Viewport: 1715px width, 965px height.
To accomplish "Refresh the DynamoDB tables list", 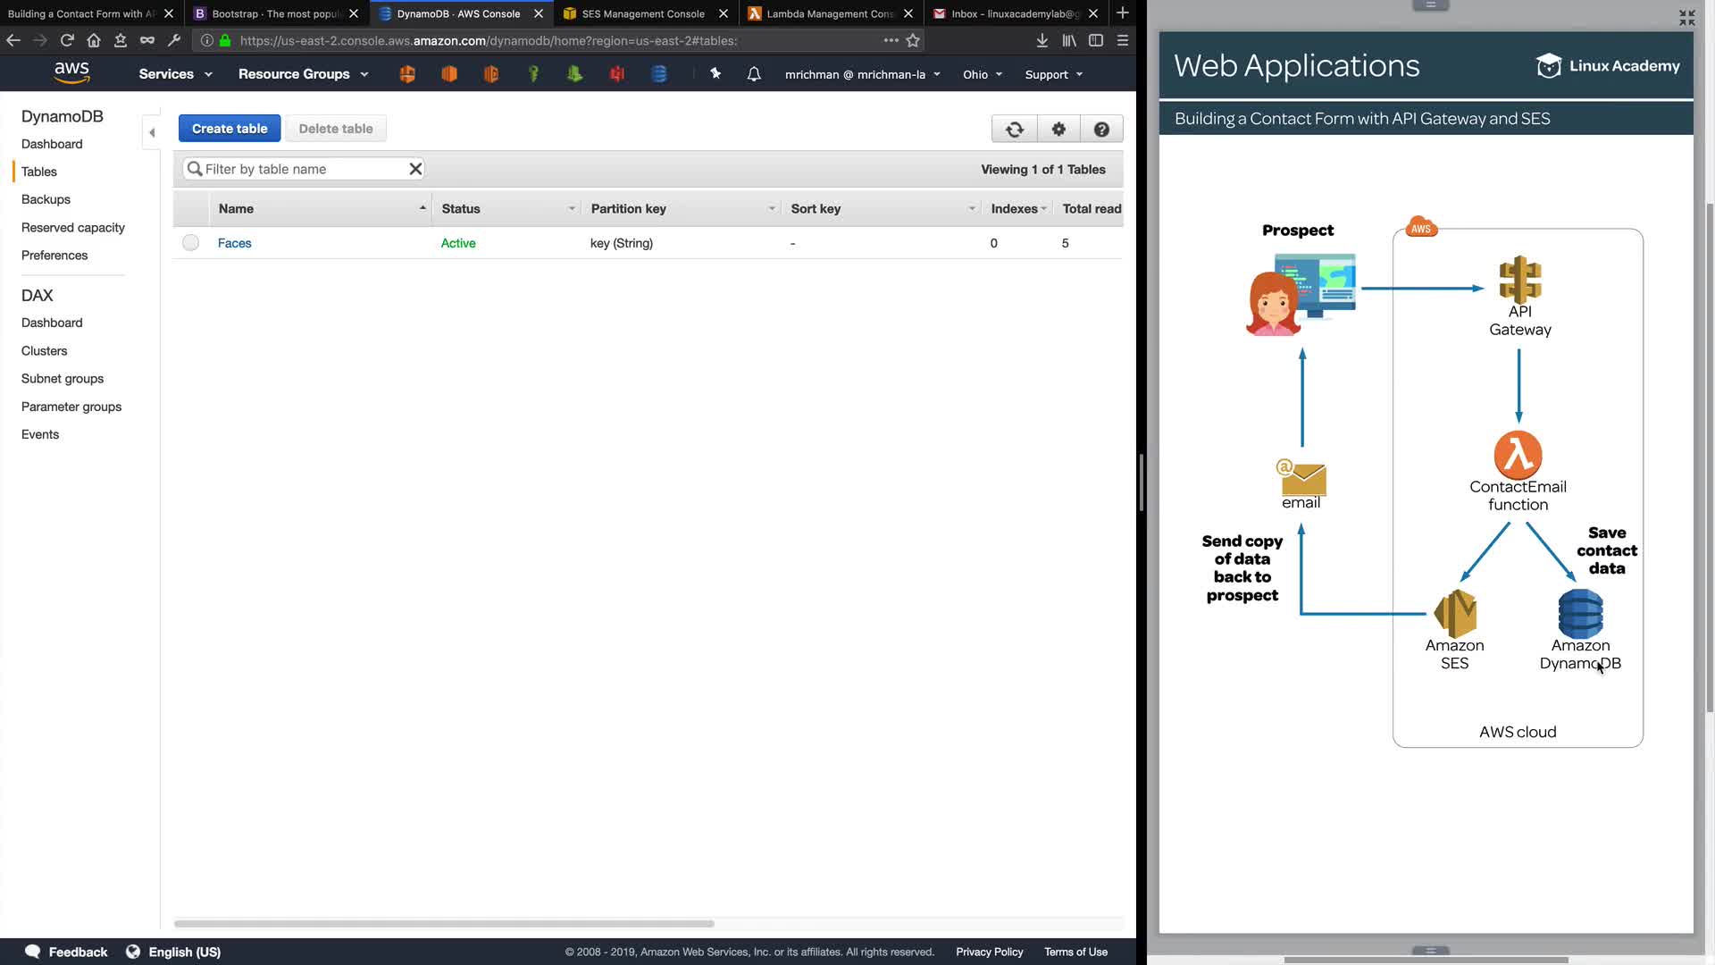I will click(1014, 130).
